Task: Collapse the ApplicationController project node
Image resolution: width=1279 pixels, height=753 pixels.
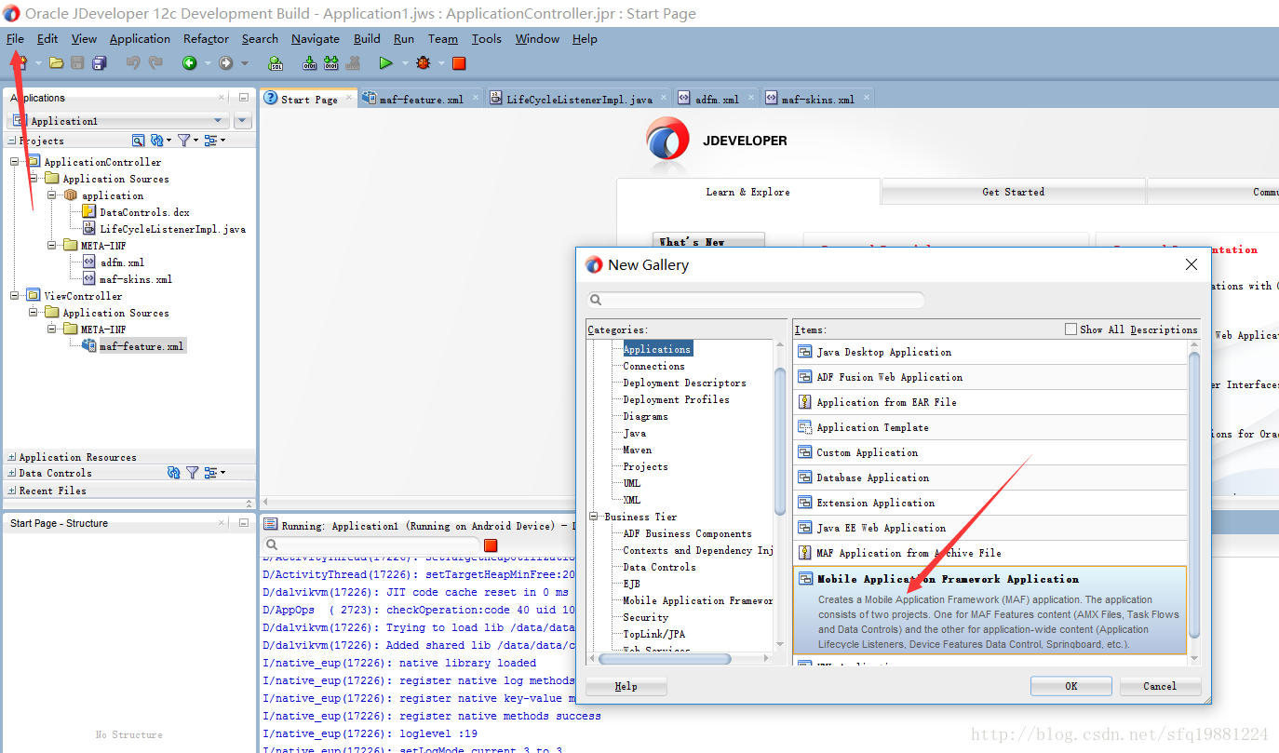Action: point(15,162)
